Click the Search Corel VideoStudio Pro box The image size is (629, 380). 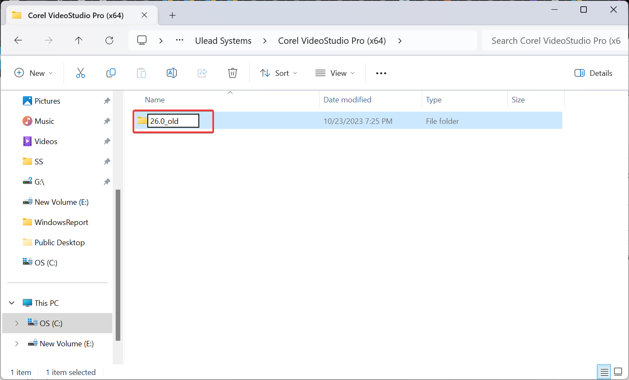tap(555, 40)
